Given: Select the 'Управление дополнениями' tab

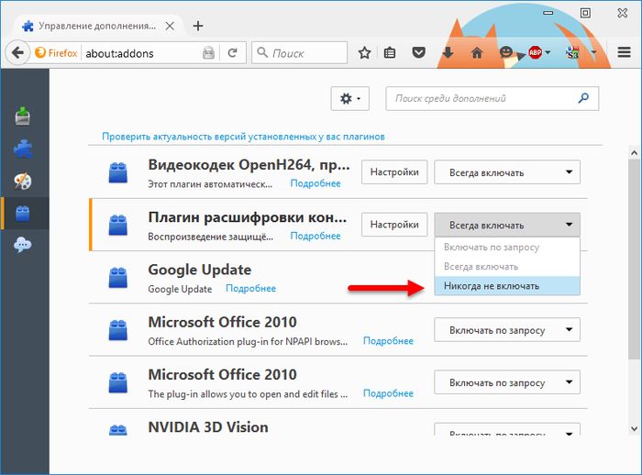Looking at the screenshot, I should tap(97, 26).
